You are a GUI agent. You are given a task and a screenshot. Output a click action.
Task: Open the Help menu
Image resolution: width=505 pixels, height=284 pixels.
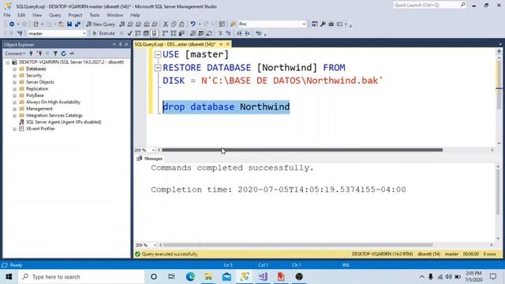click(135, 15)
